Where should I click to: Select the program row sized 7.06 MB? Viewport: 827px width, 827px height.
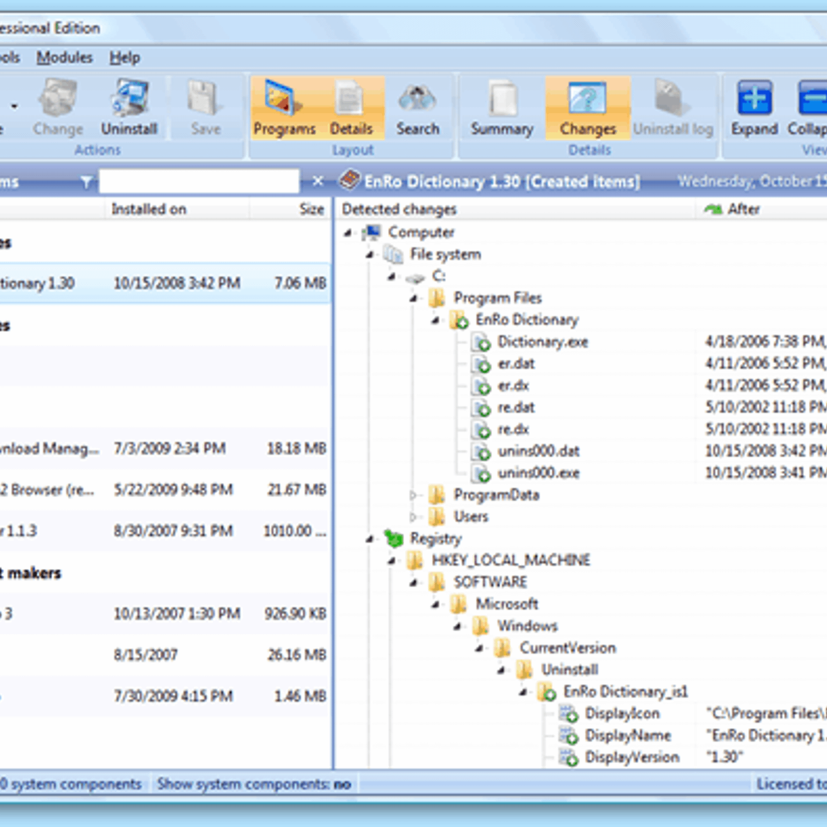click(x=165, y=283)
